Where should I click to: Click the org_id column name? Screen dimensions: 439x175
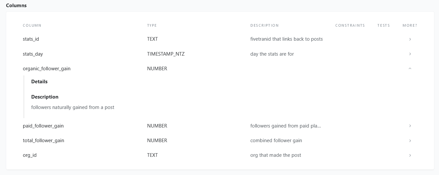click(x=30, y=155)
